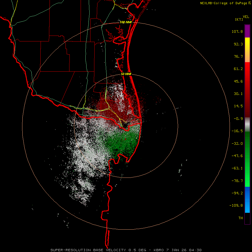
Task: Select the 107.8 legend value
Action: 237,31
